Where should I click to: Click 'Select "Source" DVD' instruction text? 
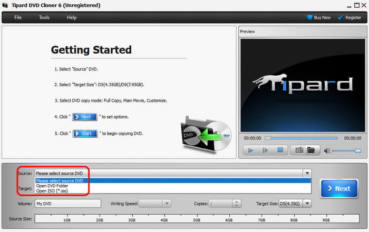point(76,69)
